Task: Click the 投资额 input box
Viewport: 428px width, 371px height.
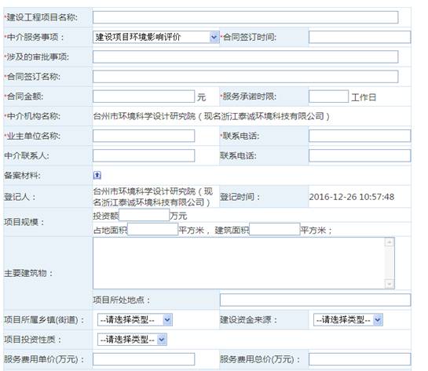Action: point(144,215)
